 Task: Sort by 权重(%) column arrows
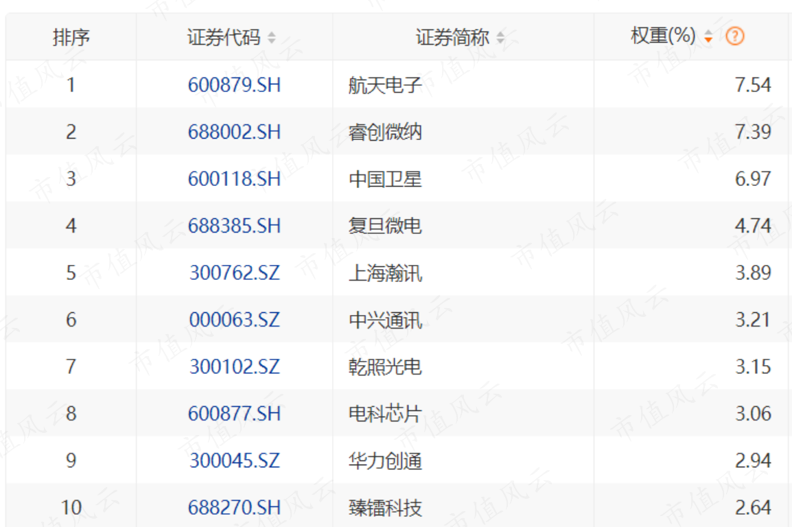click(709, 36)
